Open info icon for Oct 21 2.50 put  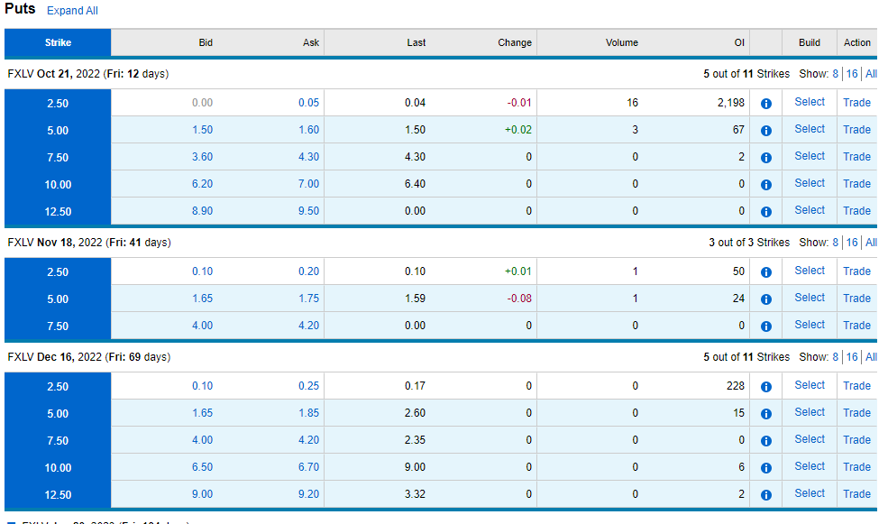click(x=765, y=104)
